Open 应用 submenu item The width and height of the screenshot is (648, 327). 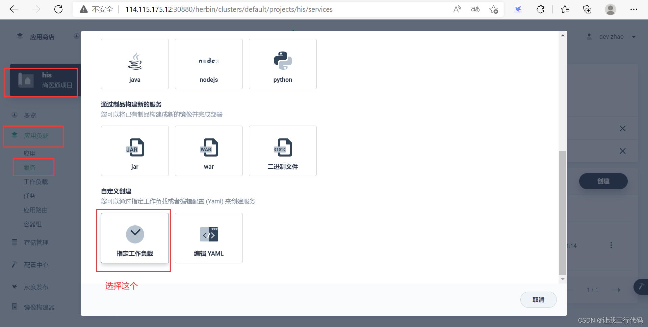(x=29, y=154)
